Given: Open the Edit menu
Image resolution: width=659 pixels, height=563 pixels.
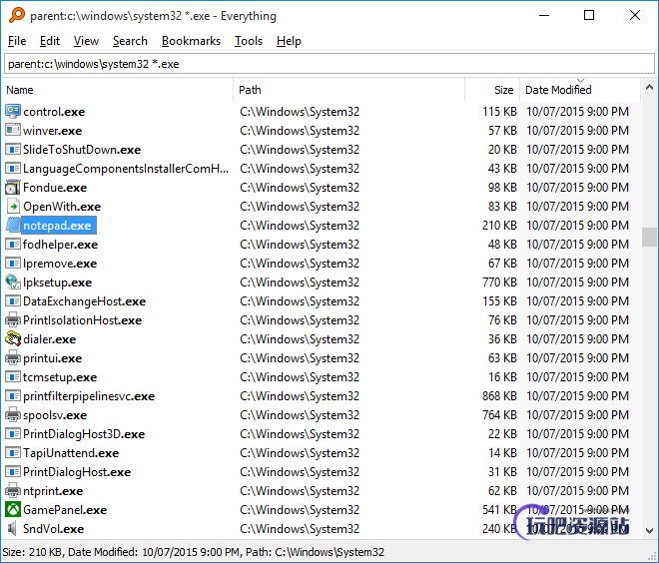Looking at the screenshot, I should pos(50,41).
